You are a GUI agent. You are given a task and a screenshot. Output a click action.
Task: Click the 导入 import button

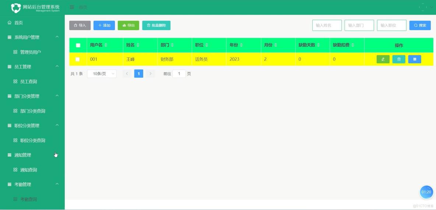(x=80, y=25)
